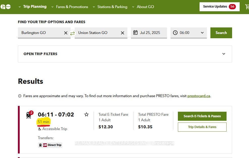This screenshot has height=158, width=249.
Task: Click the green Search button
Action: (221, 33)
